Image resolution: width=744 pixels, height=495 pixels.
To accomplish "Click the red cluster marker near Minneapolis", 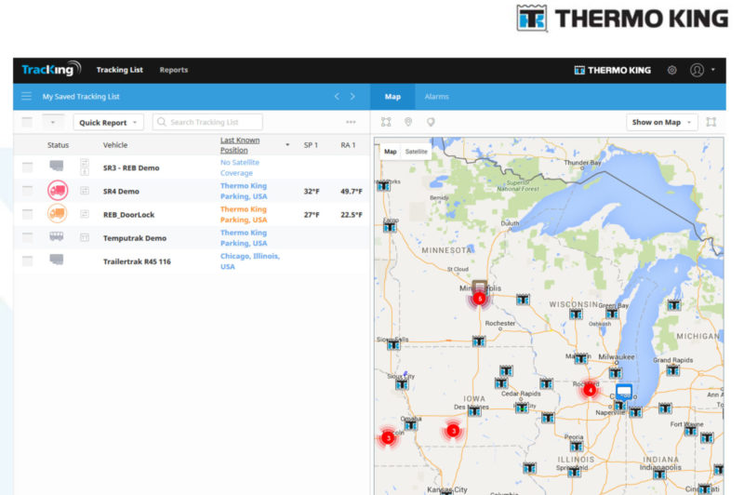I will click(479, 299).
